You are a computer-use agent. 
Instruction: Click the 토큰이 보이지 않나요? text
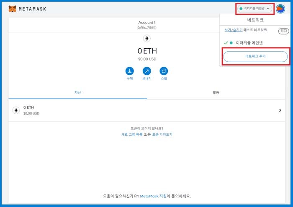[x=147, y=128]
